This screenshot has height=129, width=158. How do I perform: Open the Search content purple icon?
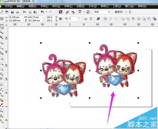click(61, 12)
